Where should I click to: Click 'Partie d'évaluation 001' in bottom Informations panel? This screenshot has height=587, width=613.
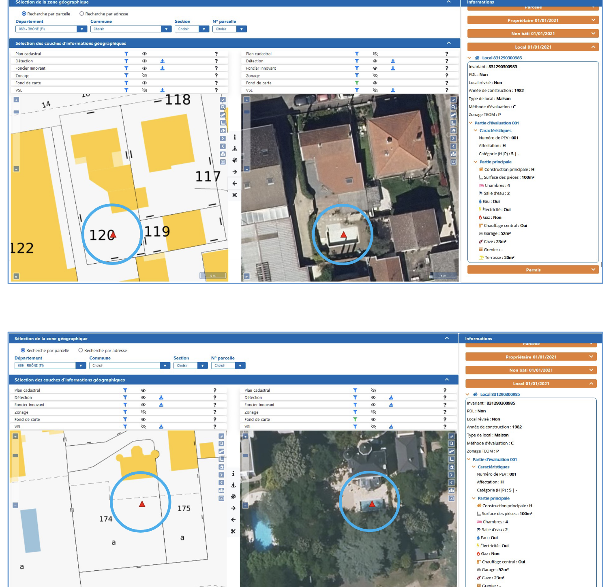pyautogui.click(x=495, y=459)
